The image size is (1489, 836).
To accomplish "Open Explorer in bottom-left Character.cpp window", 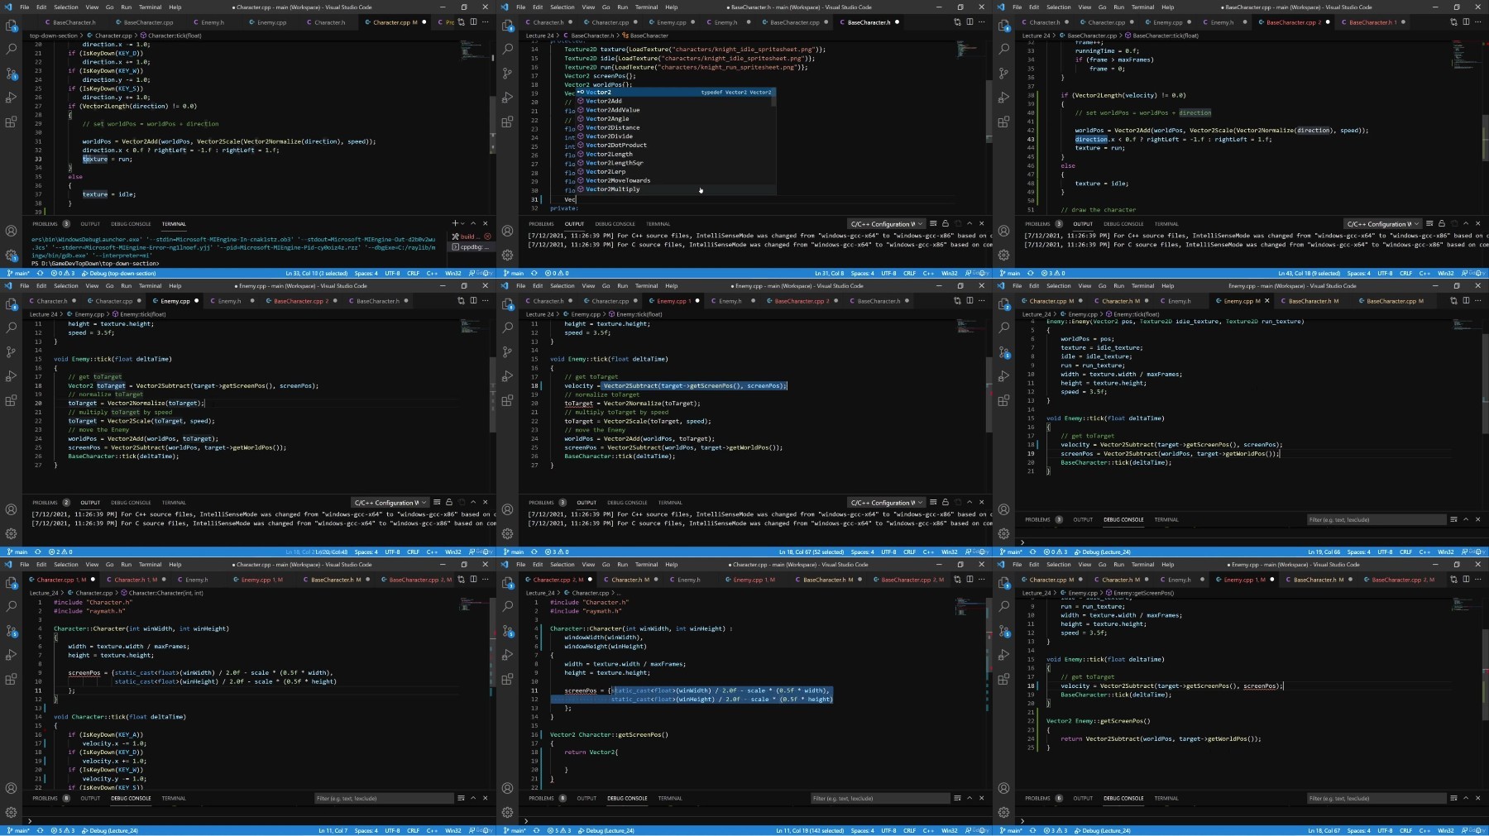I will (11, 583).
